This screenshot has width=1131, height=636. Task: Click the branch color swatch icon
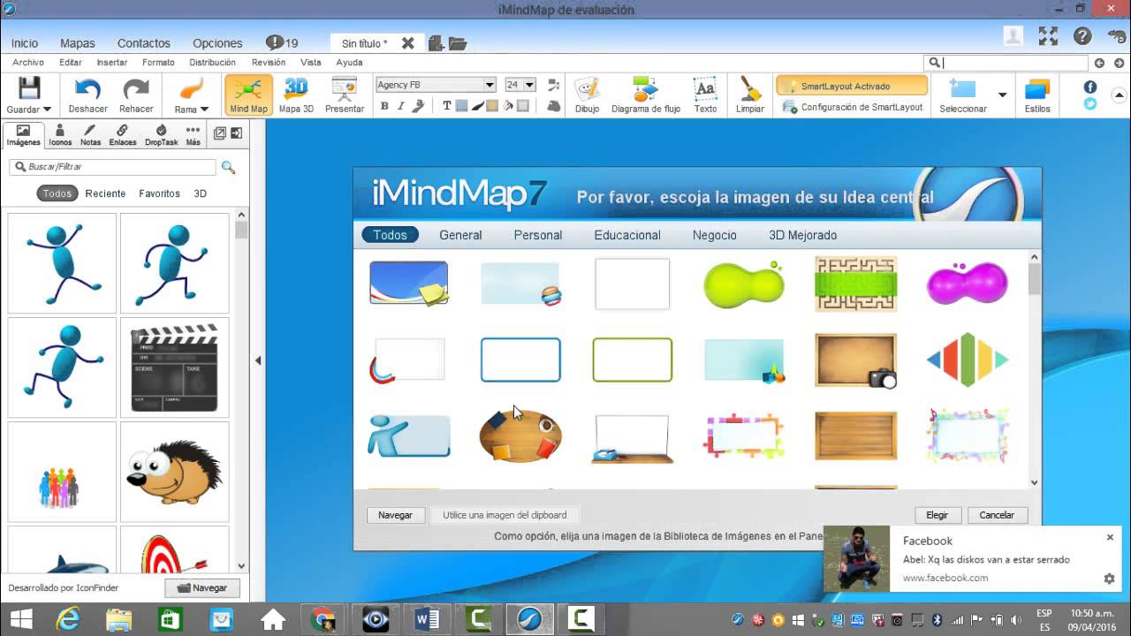pyautogui.click(x=492, y=106)
